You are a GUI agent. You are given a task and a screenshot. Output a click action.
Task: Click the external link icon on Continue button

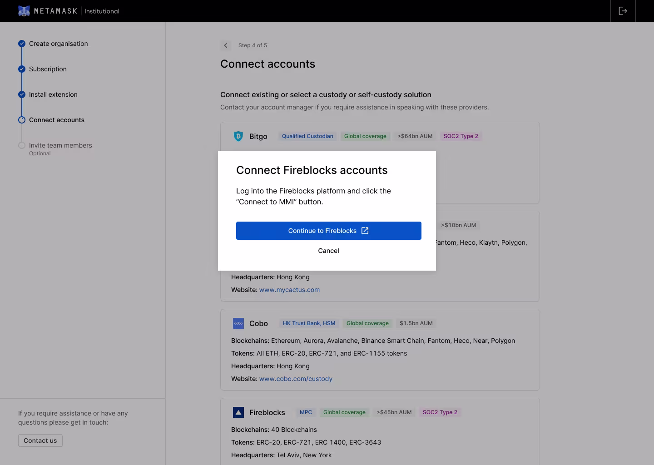point(365,231)
